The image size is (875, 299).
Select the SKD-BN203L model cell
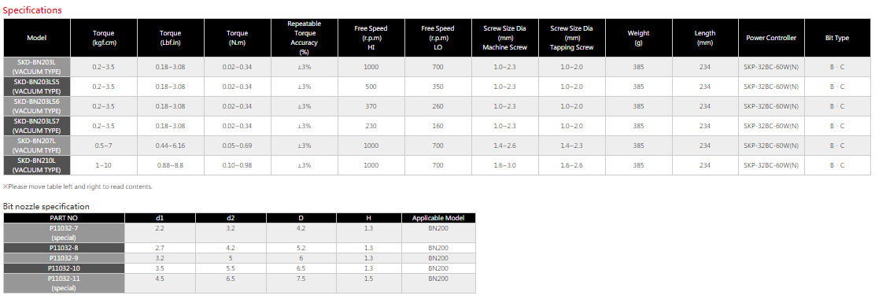(37, 67)
